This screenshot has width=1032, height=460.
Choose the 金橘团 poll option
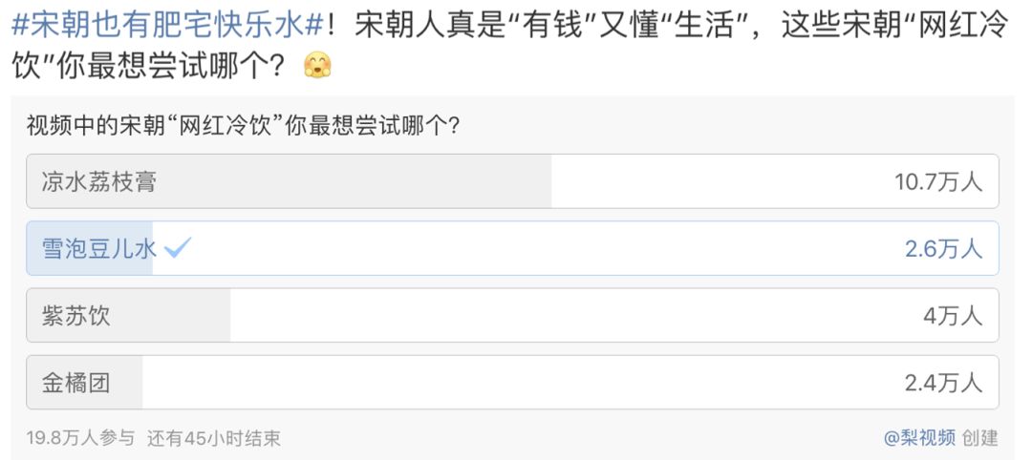76,383
